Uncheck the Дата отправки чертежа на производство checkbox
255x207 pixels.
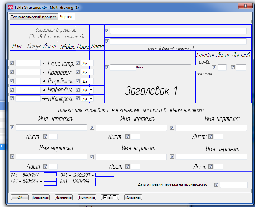[x=216, y=185]
